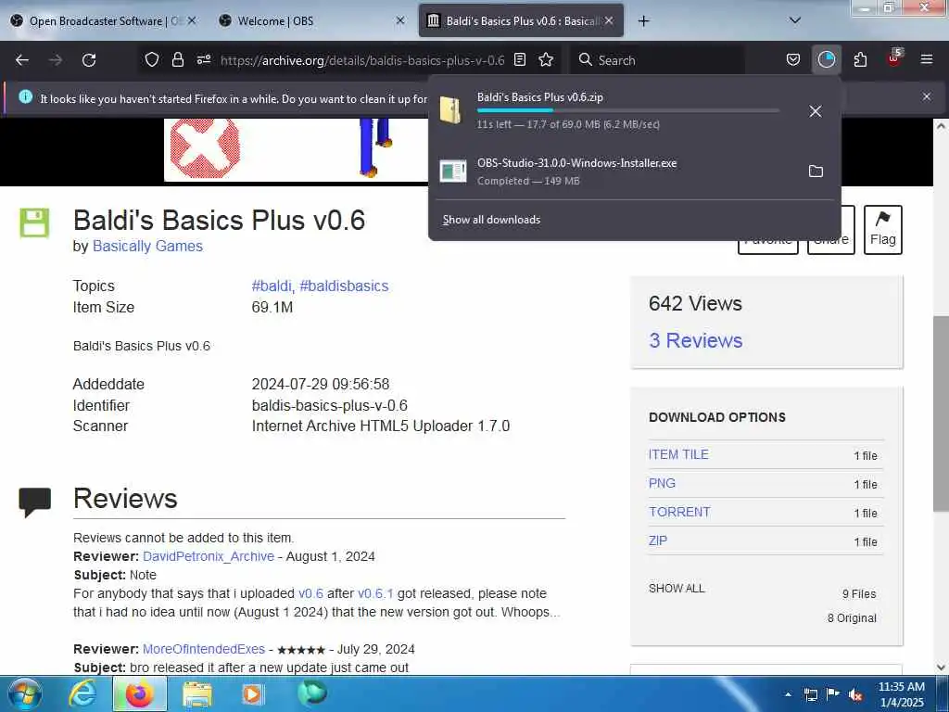
Task: Open the #baldisbasics topic link
Action: pos(344,286)
